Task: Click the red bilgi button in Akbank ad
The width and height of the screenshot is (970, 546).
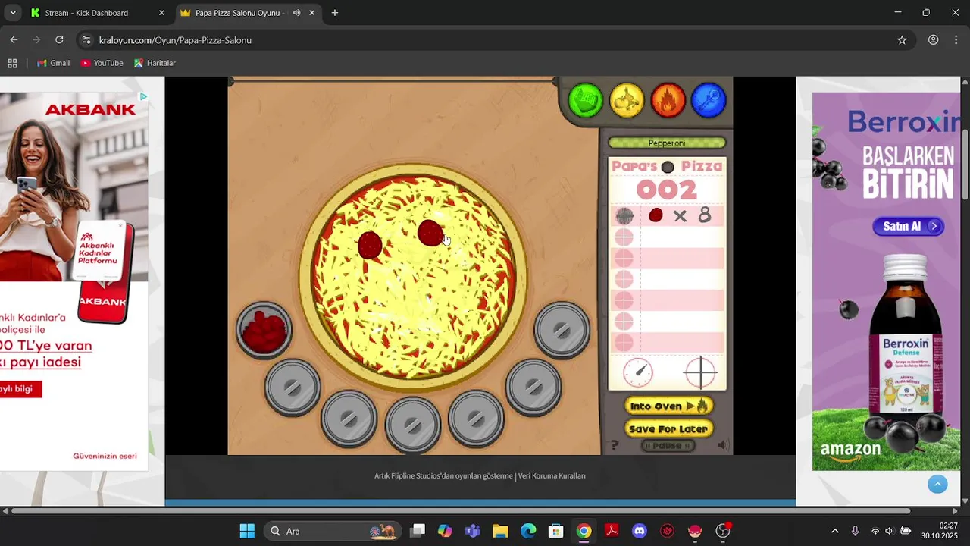Action: point(20,389)
